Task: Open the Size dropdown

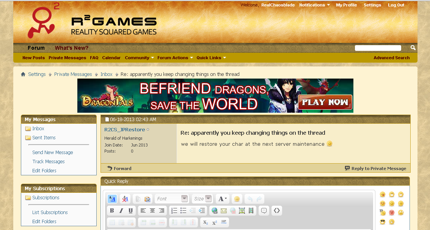Action: tap(202, 199)
